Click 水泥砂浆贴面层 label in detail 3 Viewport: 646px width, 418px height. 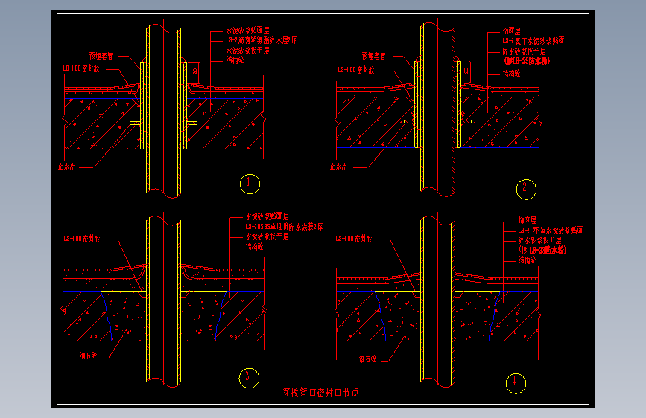267,216
